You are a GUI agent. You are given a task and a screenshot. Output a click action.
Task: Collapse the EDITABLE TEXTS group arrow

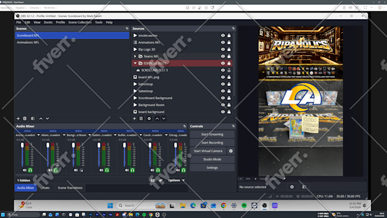135,64
